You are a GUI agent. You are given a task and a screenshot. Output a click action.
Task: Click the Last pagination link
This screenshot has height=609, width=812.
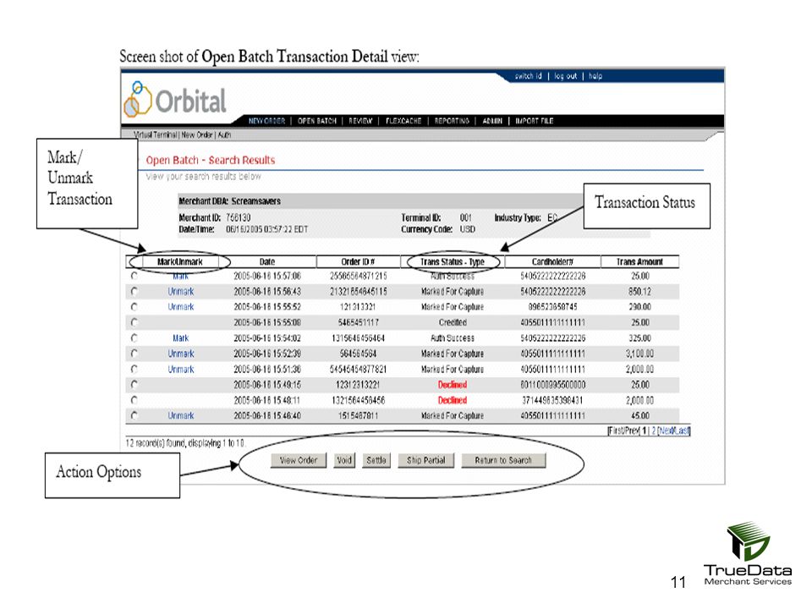pyautogui.click(x=682, y=431)
